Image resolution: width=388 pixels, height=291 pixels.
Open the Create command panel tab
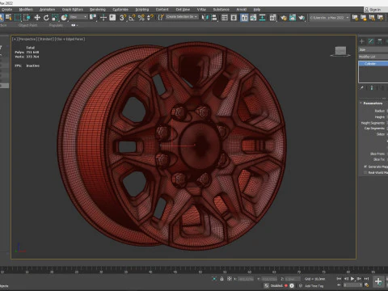tap(362, 41)
